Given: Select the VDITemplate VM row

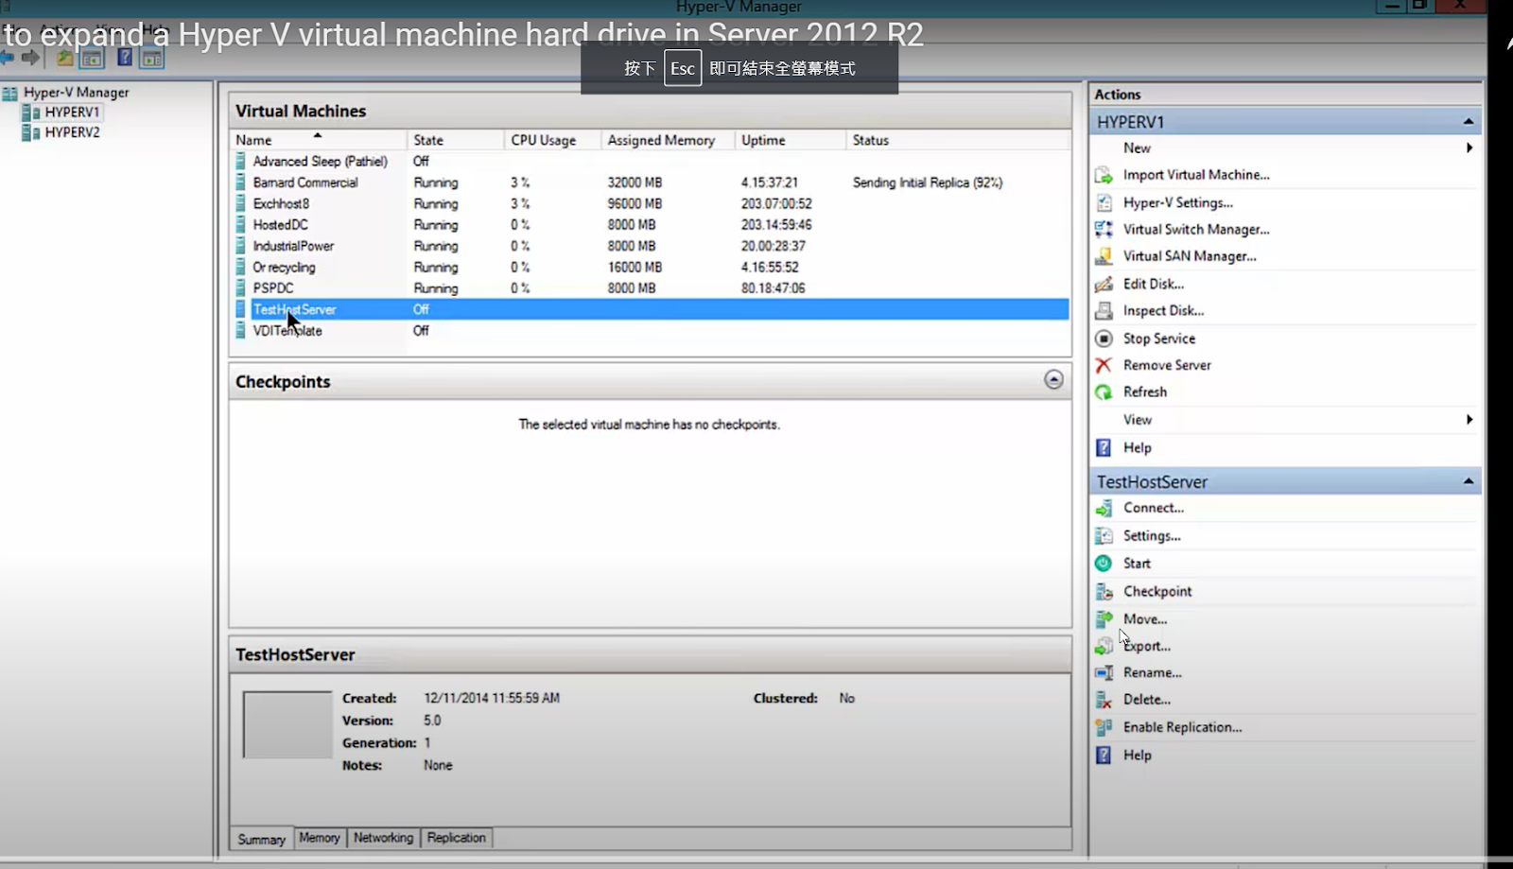Looking at the screenshot, I should point(652,331).
